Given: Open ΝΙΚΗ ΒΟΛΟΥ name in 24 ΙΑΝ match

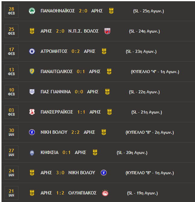Looking at the screenshot, I should click(x=82, y=173).
